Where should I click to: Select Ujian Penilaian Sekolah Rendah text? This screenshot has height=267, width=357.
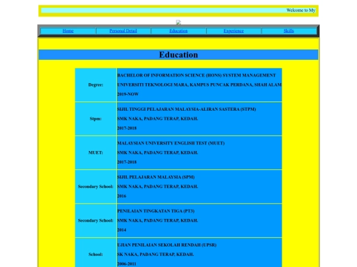pos(167,245)
